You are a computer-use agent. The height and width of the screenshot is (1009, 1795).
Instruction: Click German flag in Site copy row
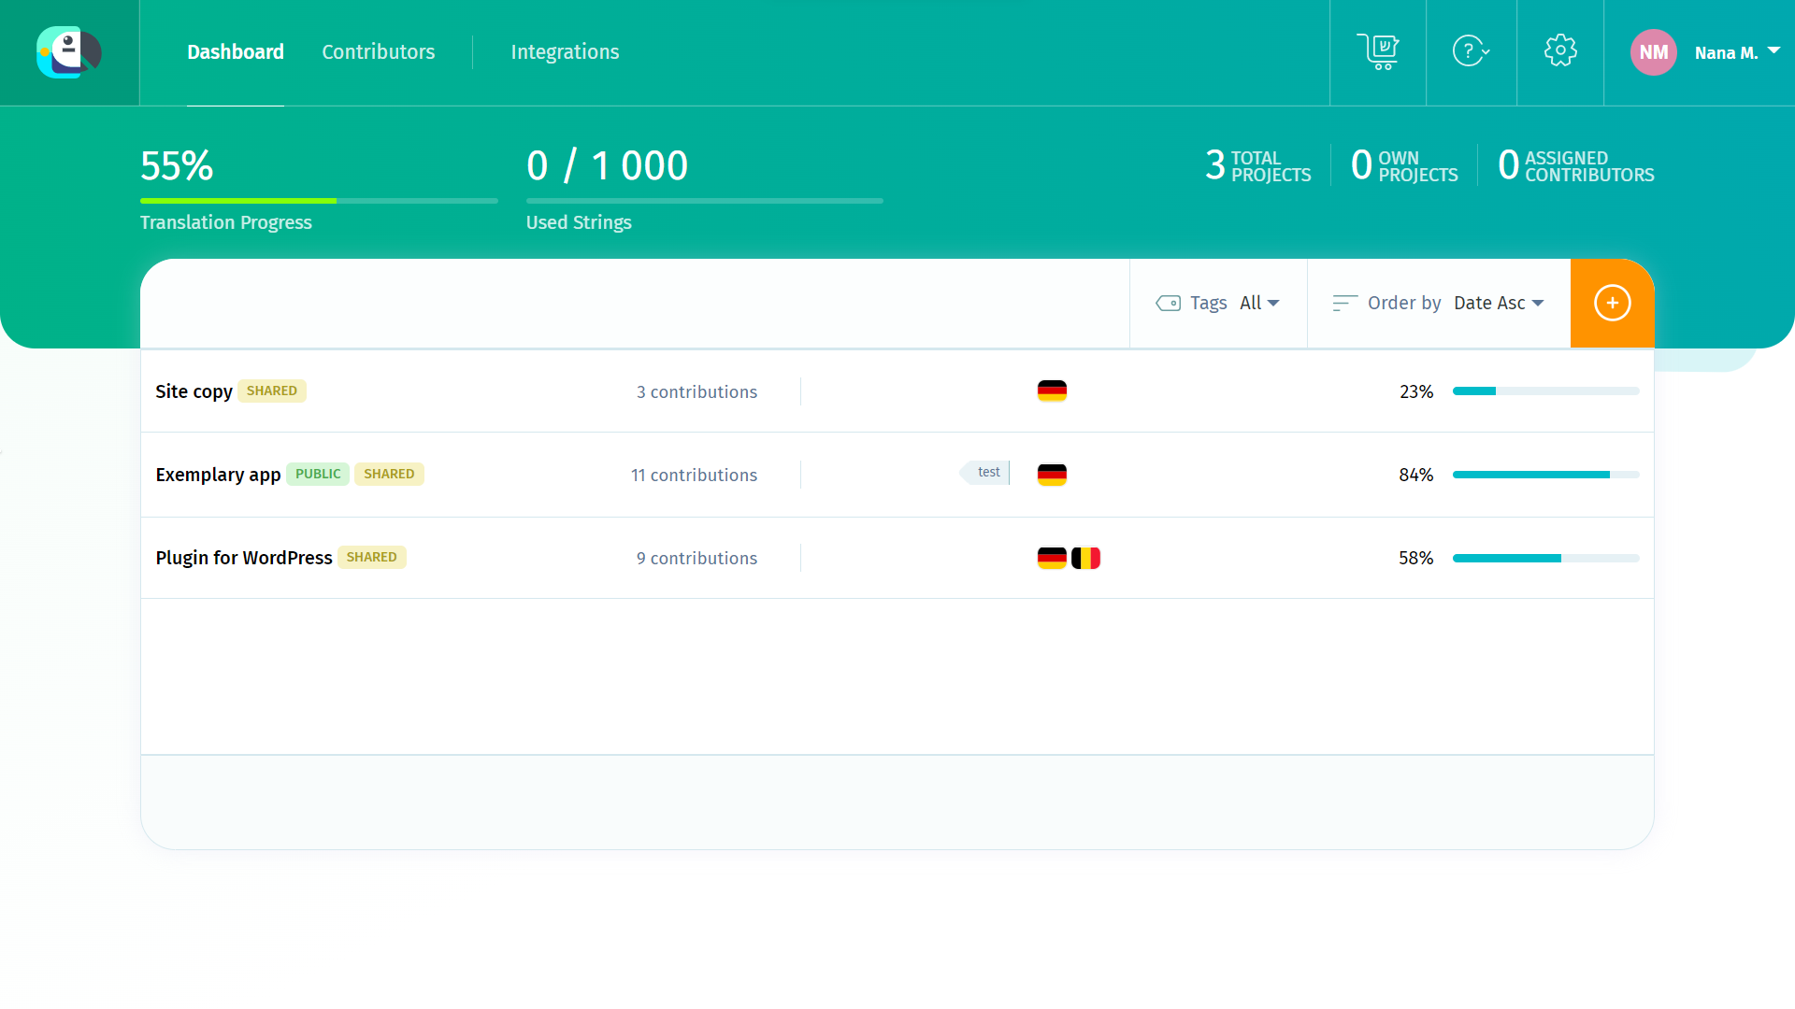1052,391
